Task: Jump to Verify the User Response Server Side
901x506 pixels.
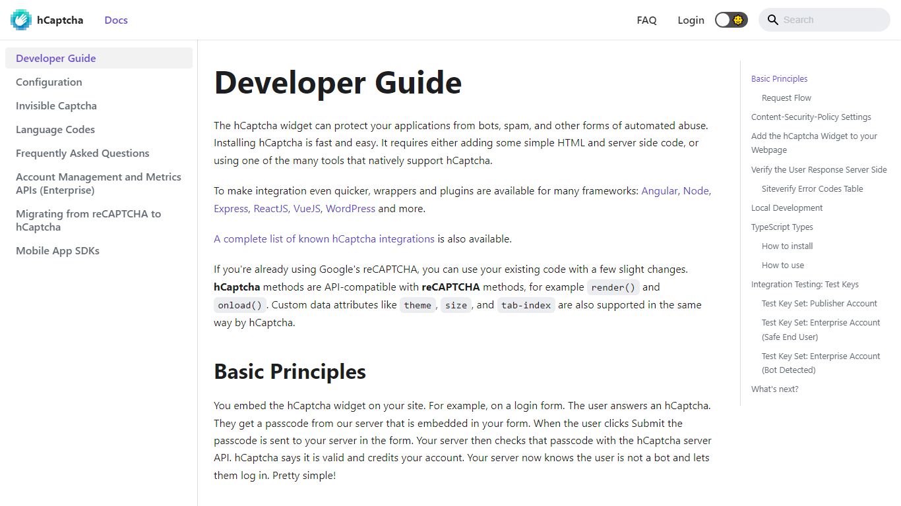Action: 819,169
